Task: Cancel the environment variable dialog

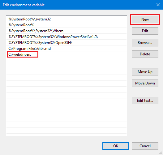Action: (145, 146)
